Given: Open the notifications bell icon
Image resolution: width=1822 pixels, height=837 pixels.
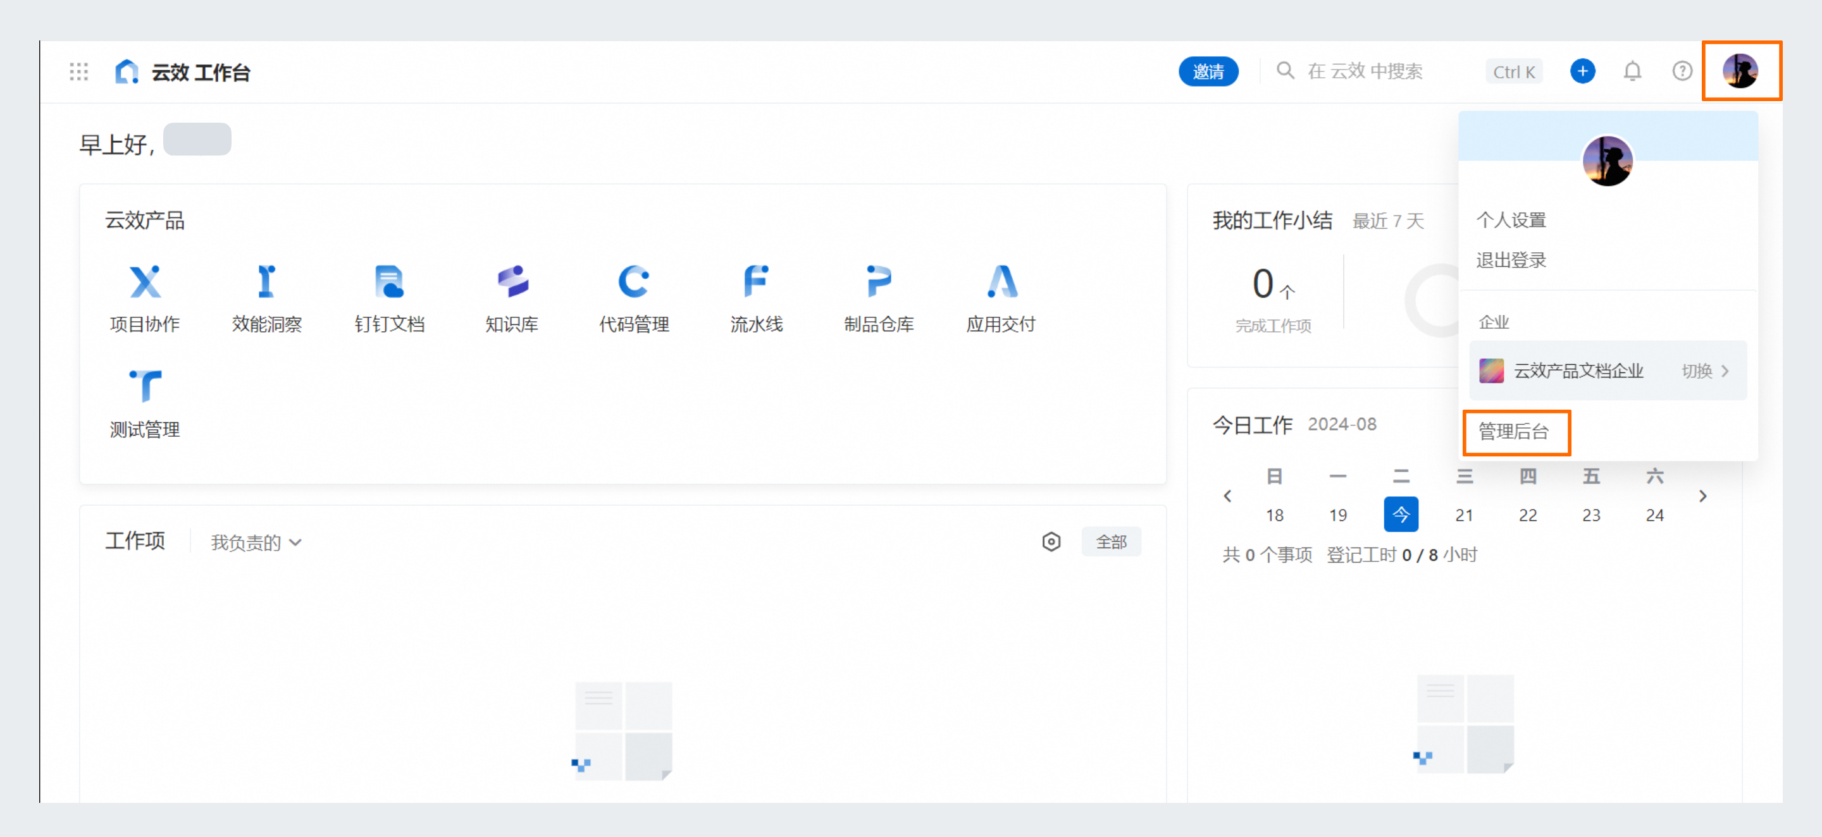Looking at the screenshot, I should click(1632, 71).
